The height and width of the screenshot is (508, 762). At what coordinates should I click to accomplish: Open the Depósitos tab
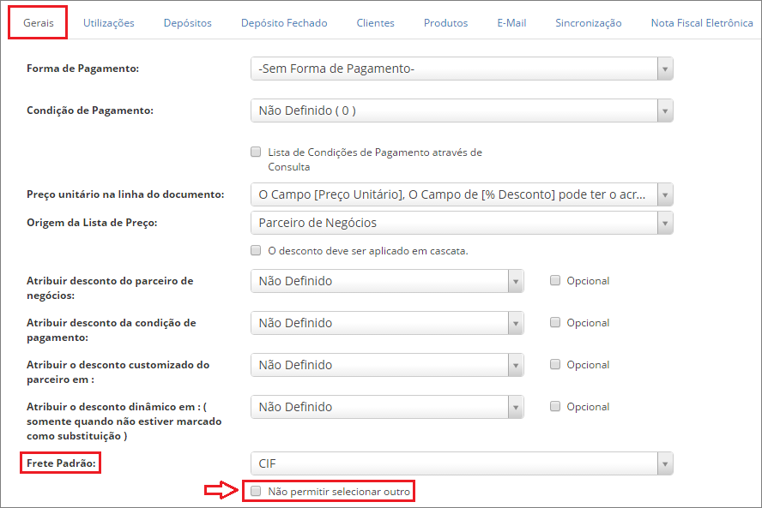188,23
